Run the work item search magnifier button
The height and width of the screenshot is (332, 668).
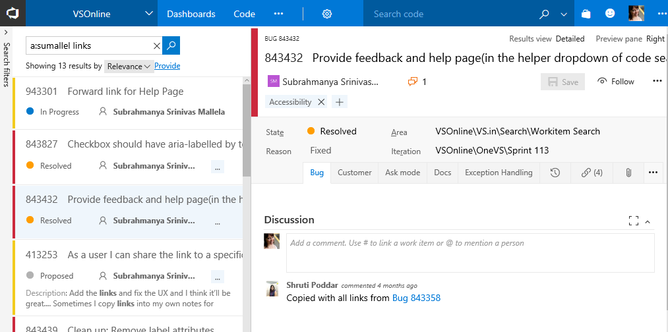pyautogui.click(x=171, y=45)
